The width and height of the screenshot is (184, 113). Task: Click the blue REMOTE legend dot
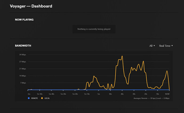[x=29, y=98]
